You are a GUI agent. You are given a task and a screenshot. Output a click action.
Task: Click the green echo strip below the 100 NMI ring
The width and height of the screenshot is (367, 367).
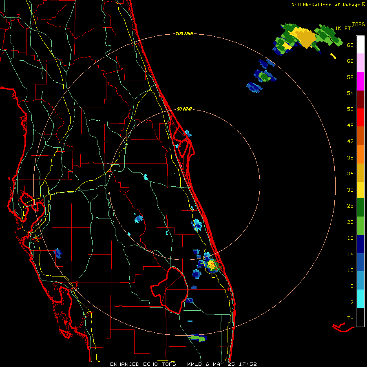(197, 338)
